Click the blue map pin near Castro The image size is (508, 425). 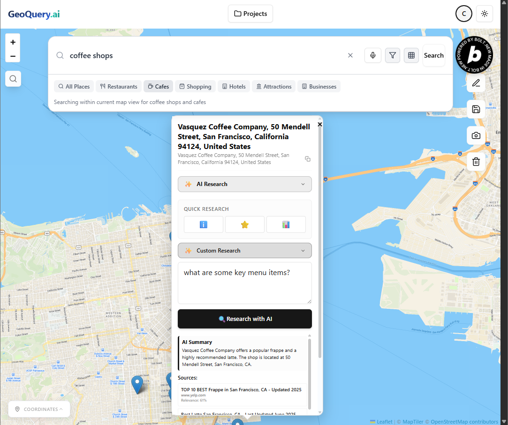(x=137, y=384)
